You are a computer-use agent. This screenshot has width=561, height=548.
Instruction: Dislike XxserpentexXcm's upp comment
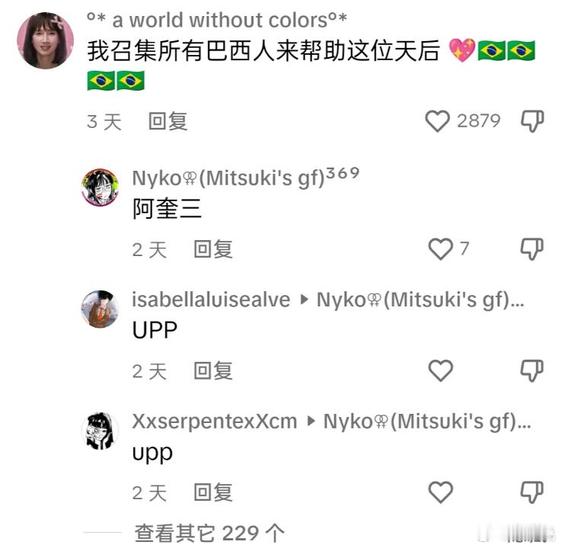pyautogui.click(x=531, y=492)
